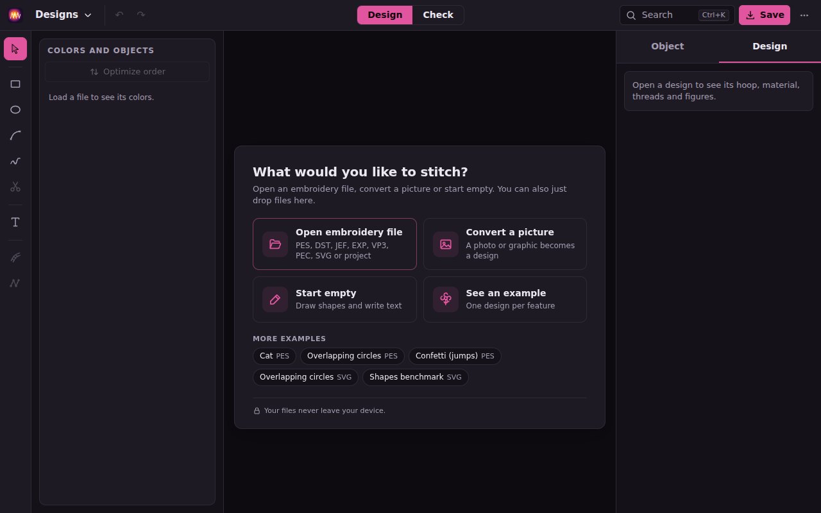The image size is (821, 513).
Task: Click the zigzag running stitch icon
Action: 15,283
